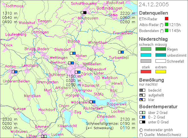Click the '2120 m' altitude value
188x138 pixels.
pos(128,119)
